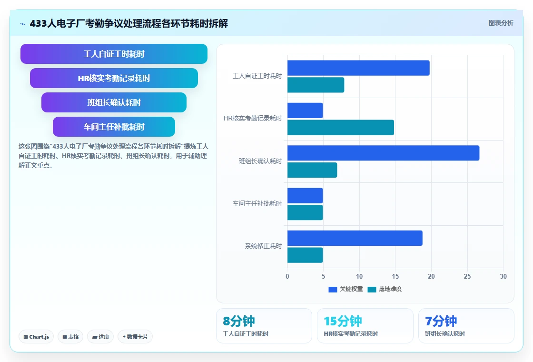Click teal 落地难度 bar for 系统修正耗时
533x362 pixels.
tap(305, 255)
